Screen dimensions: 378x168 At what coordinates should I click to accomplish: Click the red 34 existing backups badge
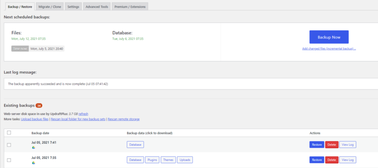click(39, 106)
